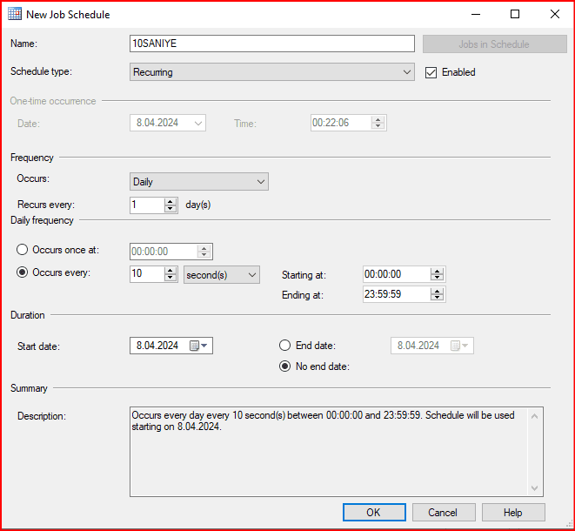Viewport: 575px width, 531px height.
Task: Maximize the New Job Schedule window
Action: point(515,15)
